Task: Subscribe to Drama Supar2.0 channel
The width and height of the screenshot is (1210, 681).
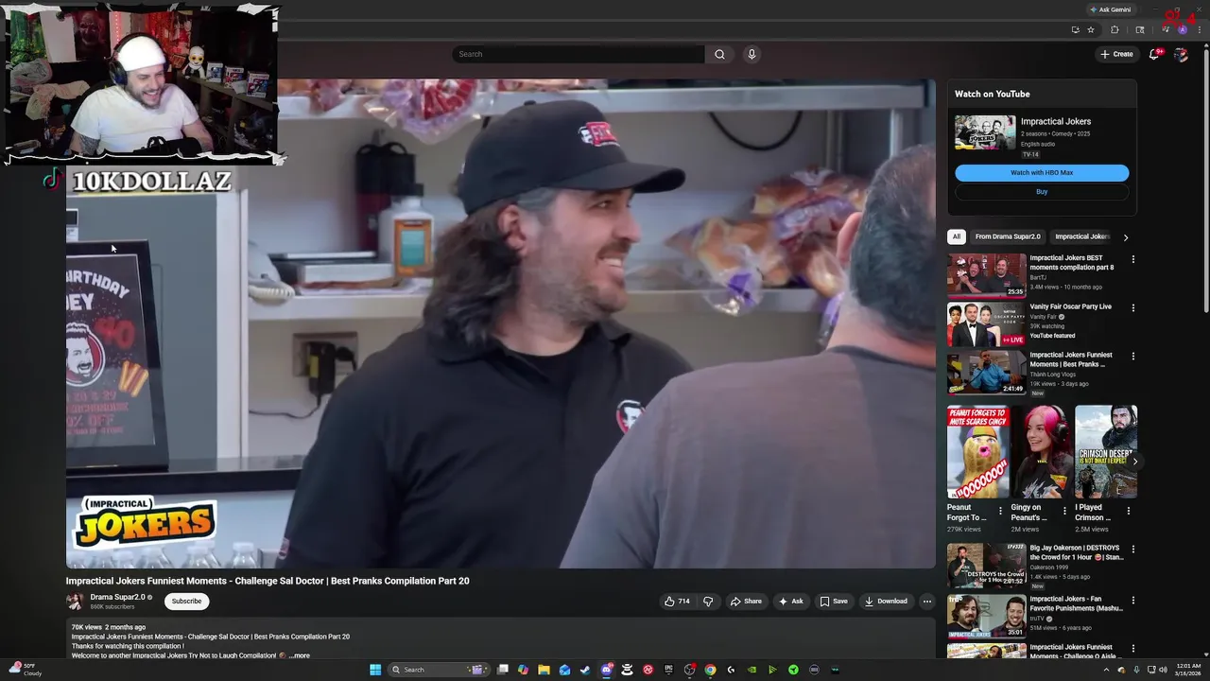Action: [x=186, y=602]
